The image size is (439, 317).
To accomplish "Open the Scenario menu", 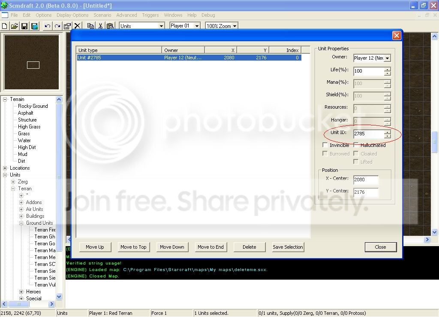I will (102, 15).
